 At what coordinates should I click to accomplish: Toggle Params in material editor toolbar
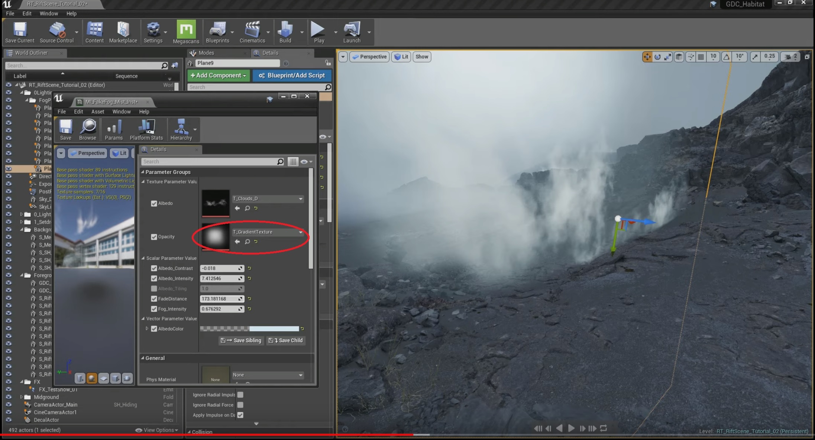(x=114, y=130)
